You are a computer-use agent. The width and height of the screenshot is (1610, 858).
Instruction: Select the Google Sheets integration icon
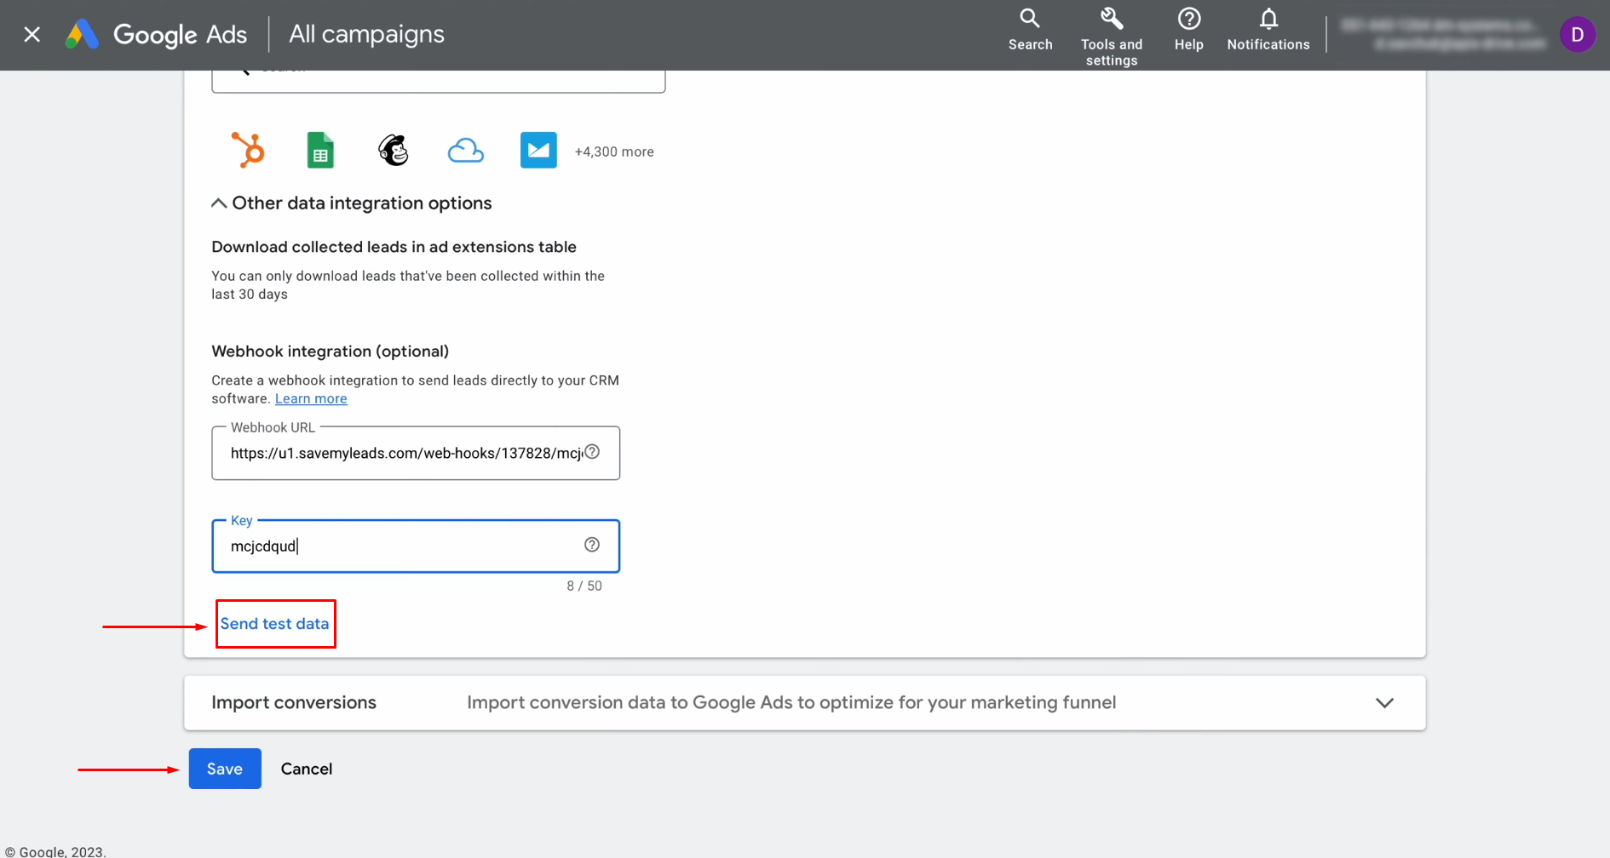click(320, 150)
